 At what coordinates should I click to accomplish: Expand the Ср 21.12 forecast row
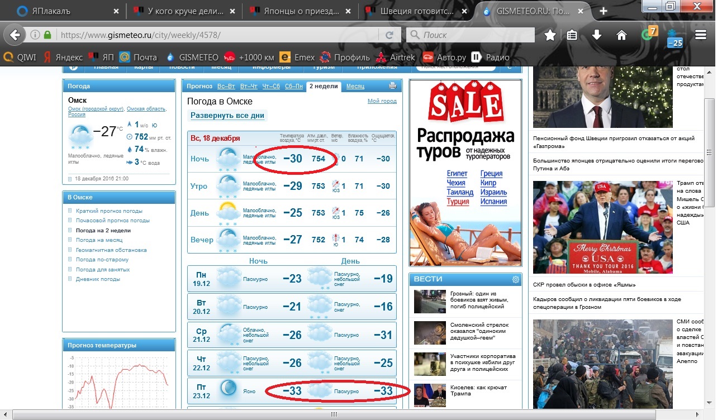coord(292,335)
